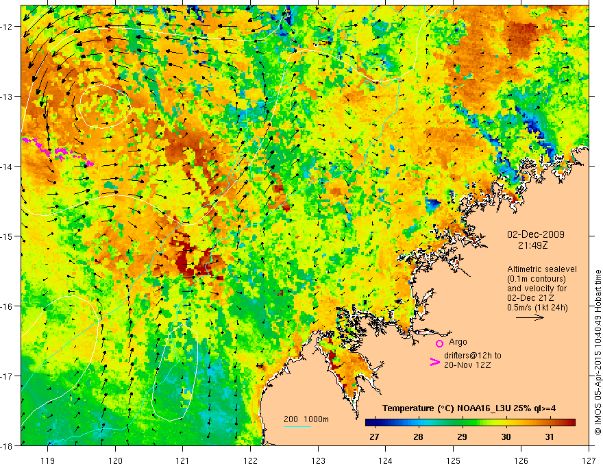Image resolution: width=603 pixels, height=466 pixels.
Task: Click the color bar tick label 28
Action: tap(418, 437)
